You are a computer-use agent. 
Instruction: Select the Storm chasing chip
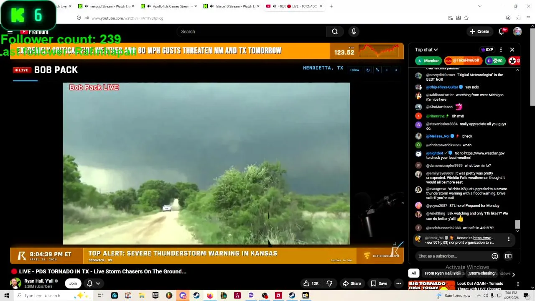[x=481, y=273]
